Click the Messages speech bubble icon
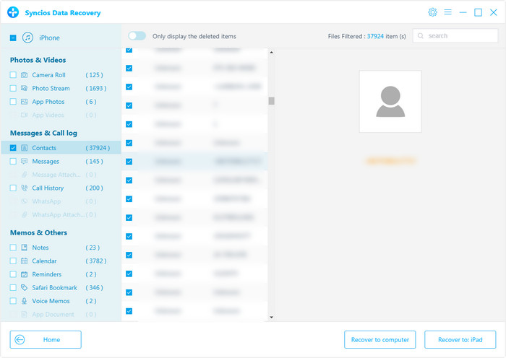The height and width of the screenshot is (358, 506). point(24,161)
